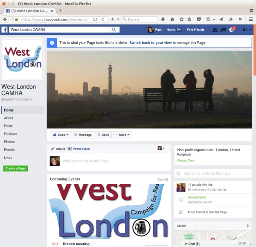Click Get additional info link
This screenshot has height=247, width=256.
(x=200, y=202)
